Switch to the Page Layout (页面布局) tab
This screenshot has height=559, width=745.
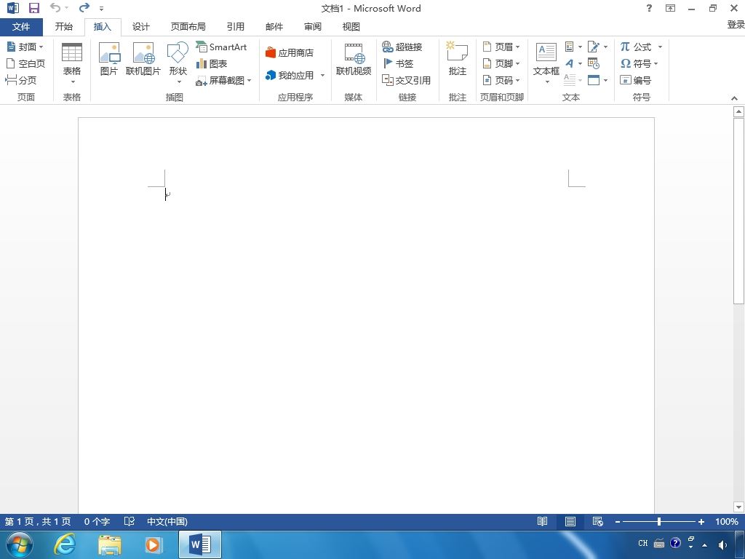(188, 27)
